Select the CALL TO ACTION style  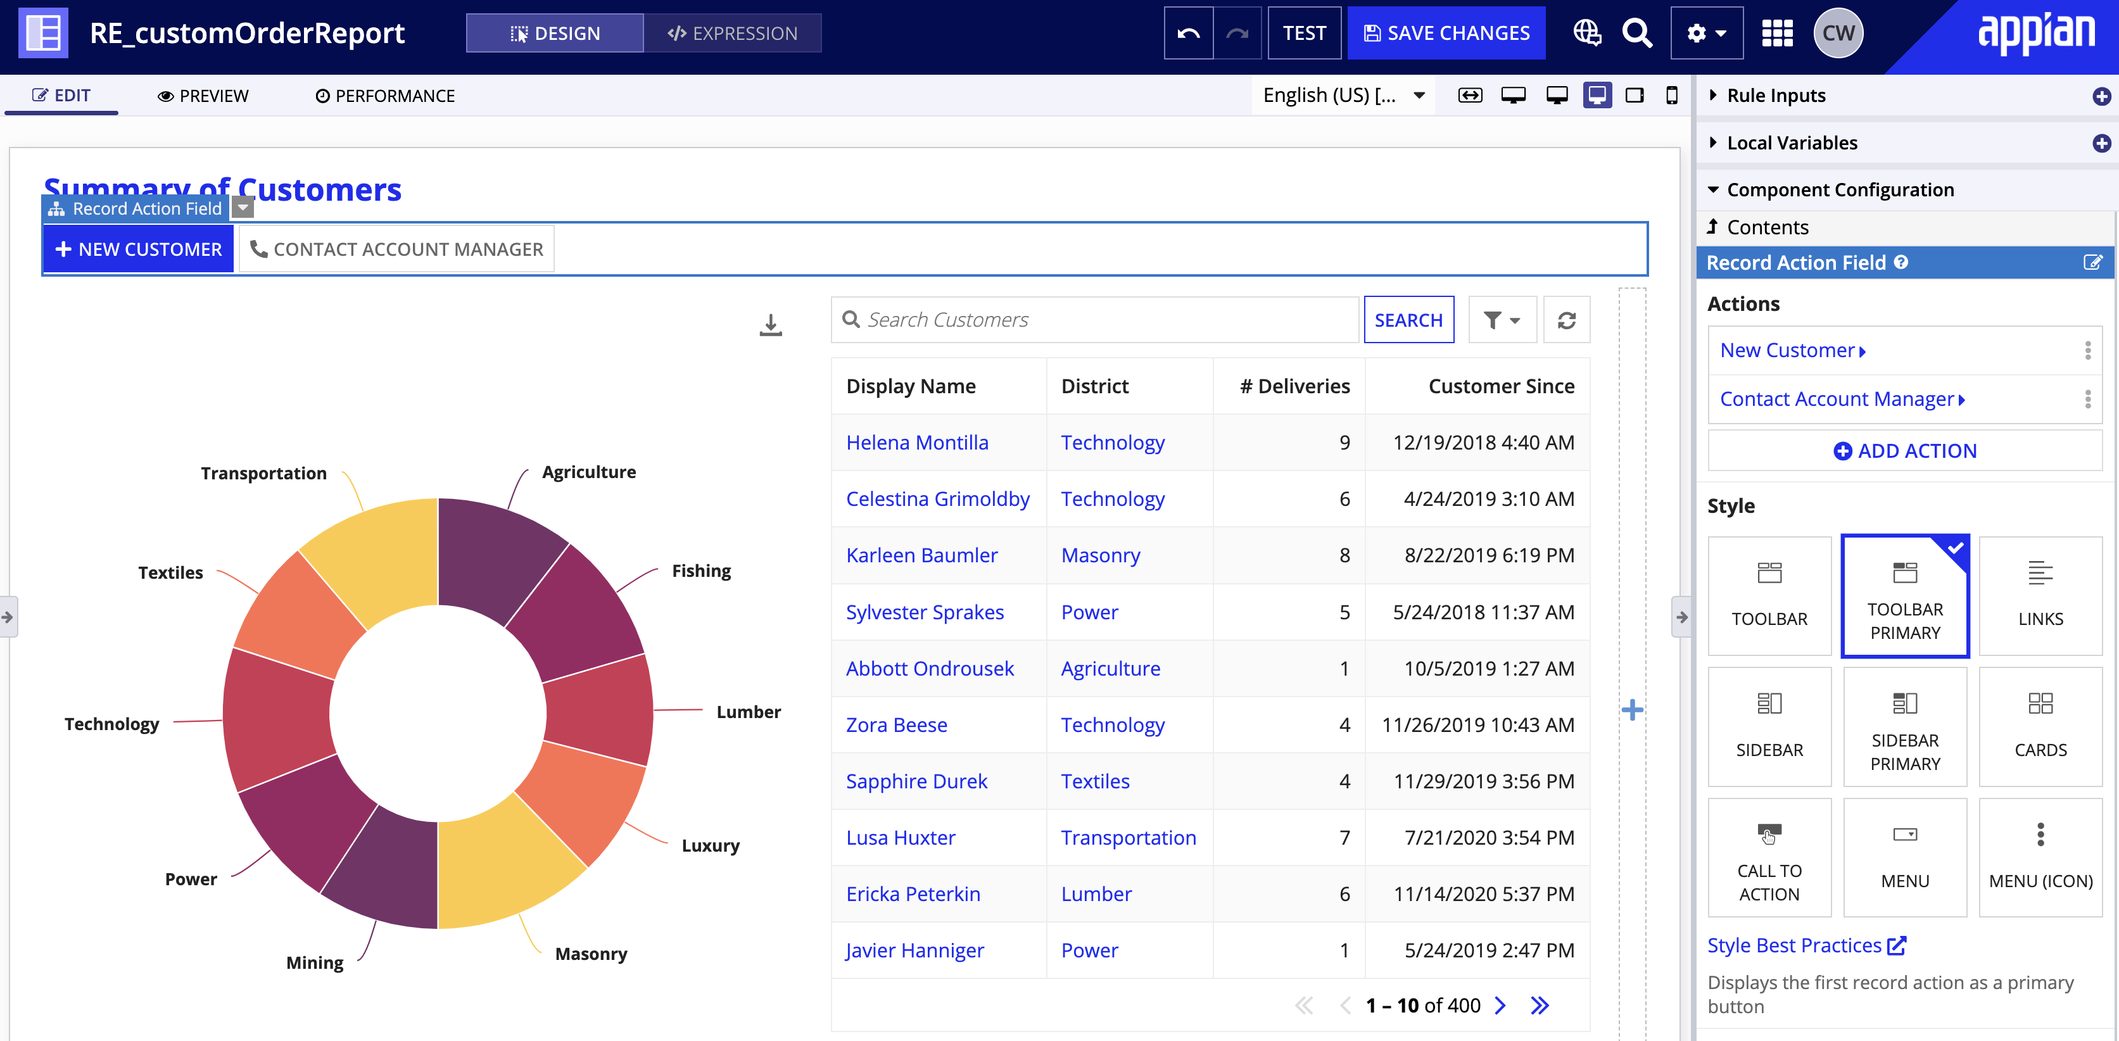point(1769,857)
